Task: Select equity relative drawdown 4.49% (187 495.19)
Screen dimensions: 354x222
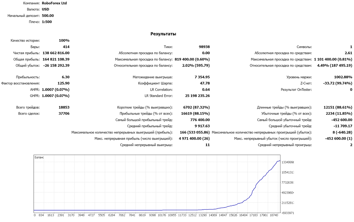Action: coord(335,65)
